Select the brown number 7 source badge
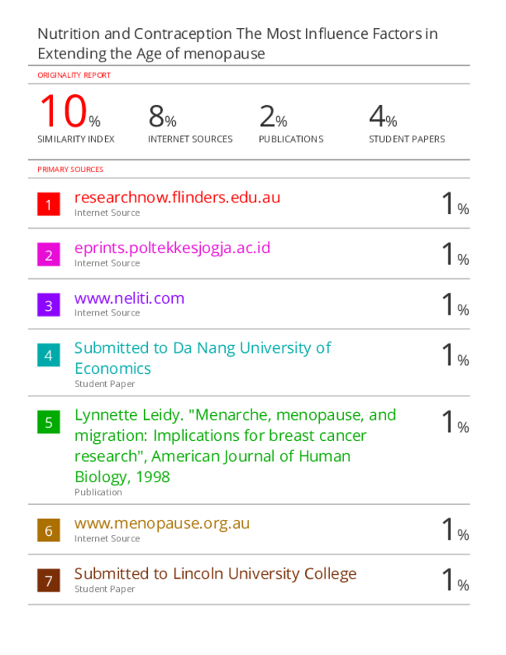The image size is (506, 655). click(48, 580)
